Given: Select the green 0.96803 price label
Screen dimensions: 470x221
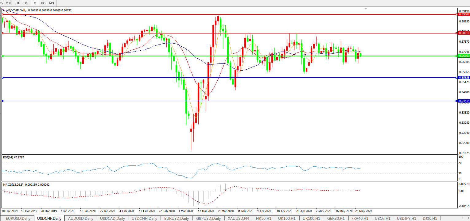Looking at the screenshot, I should (x=464, y=56).
